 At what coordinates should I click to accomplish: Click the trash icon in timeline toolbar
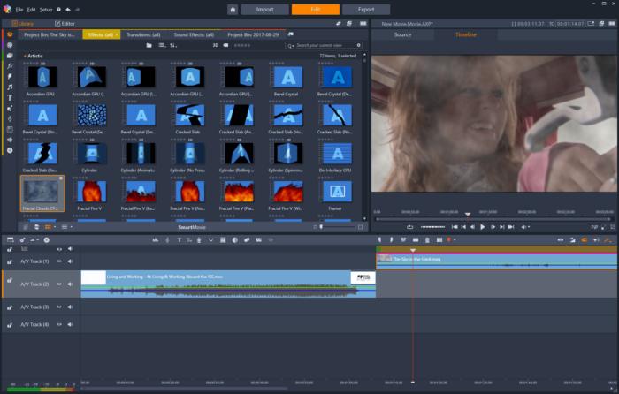[429, 239]
